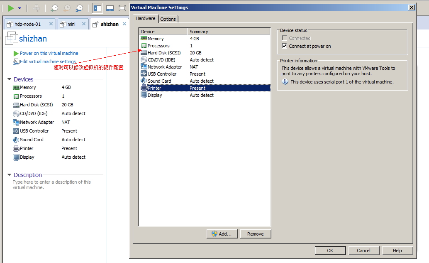This screenshot has height=263, width=429.
Task: Click NAT value in the left Devices panel
Action: [x=66, y=122]
